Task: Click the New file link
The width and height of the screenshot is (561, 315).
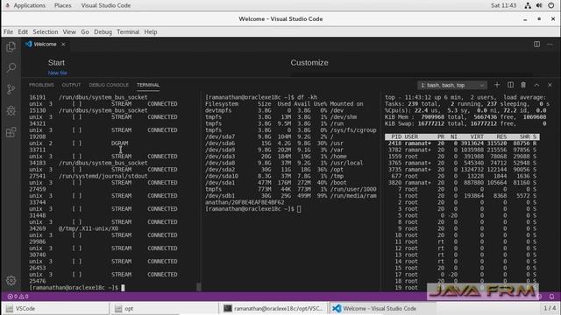Action: pyautogui.click(x=58, y=73)
